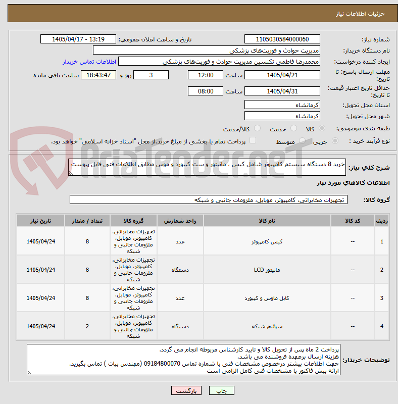Click the validity time field 08:00
The height and width of the screenshot is (404, 398).
(x=205, y=91)
